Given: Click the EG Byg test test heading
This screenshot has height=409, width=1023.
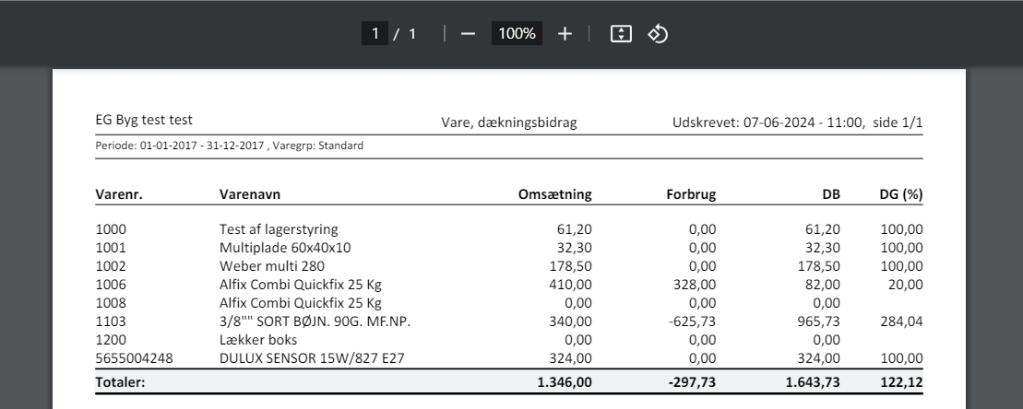Looking at the screenshot, I should pyautogui.click(x=144, y=121).
